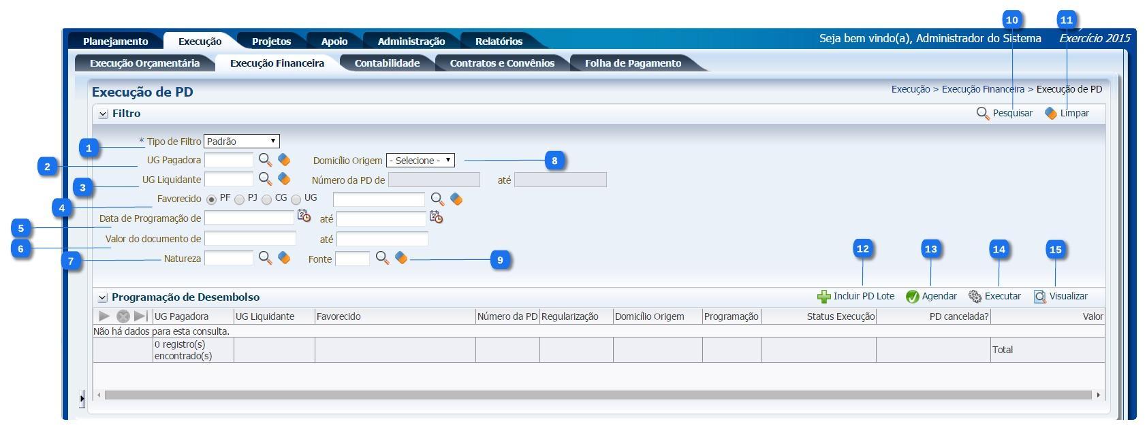Click the Natureza search magnifier icon
Screen dimensions: 1147x428
pyautogui.click(x=265, y=258)
